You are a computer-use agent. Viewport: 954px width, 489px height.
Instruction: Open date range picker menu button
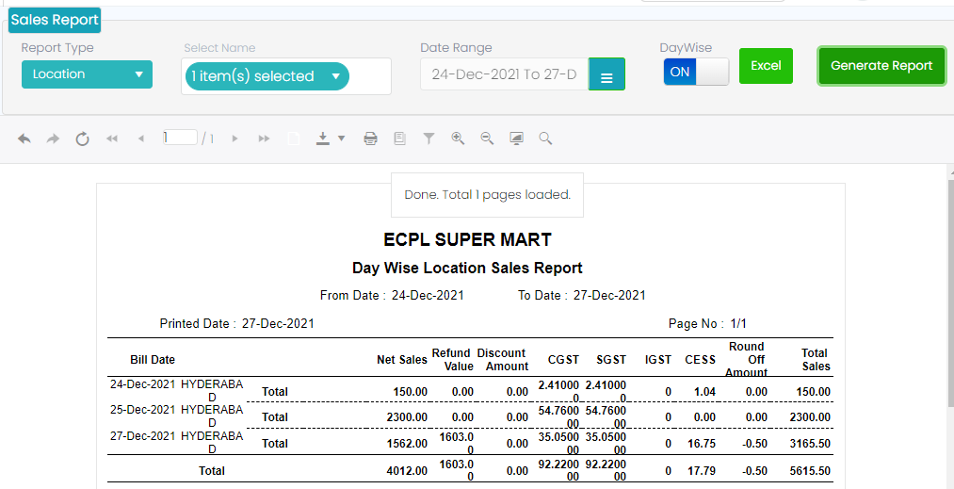point(606,75)
